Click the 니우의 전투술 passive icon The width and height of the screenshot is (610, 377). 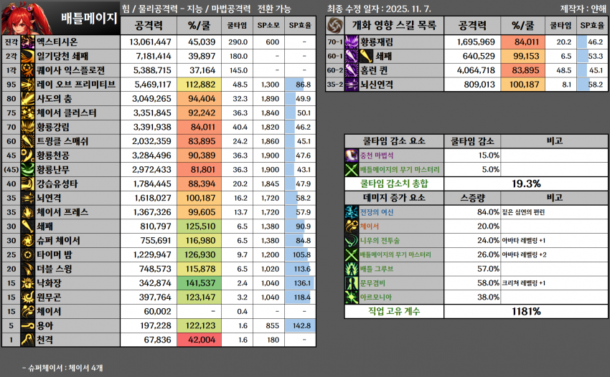point(351,240)
